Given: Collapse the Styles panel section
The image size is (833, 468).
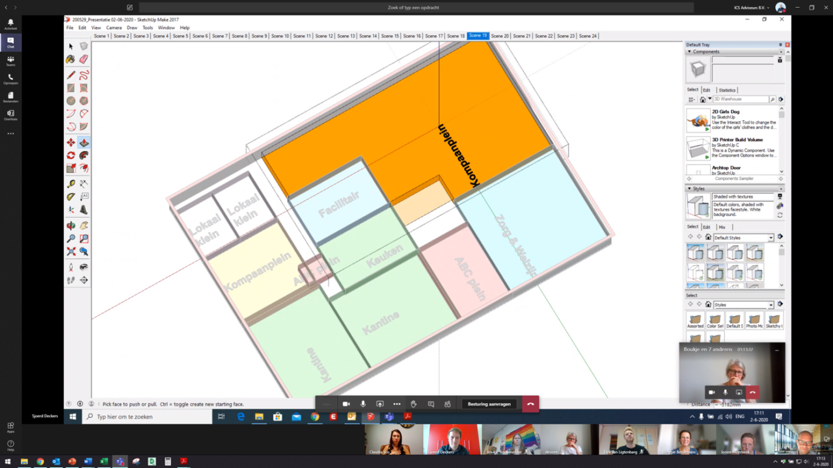Looking at the screenshot, I should click(690, 188).
